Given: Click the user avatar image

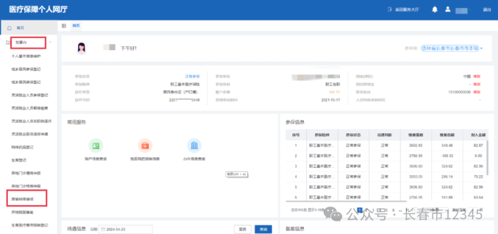Looking at the screenshot, I should click(81, 48).
